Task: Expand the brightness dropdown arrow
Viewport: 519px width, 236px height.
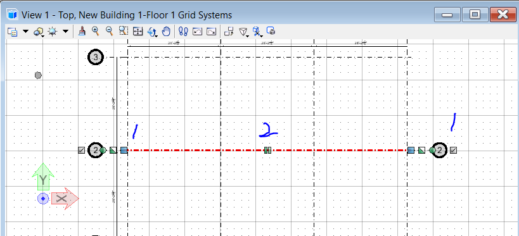Action: click(65, 32)
